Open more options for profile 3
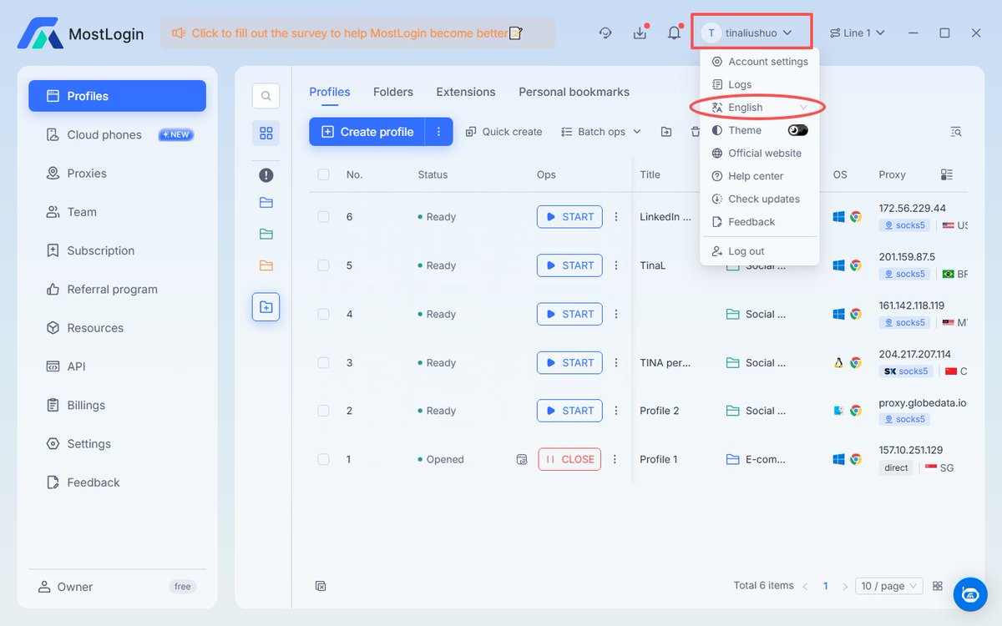The image size is (1002, 626). pyautogui.click(x=616, y=363)
